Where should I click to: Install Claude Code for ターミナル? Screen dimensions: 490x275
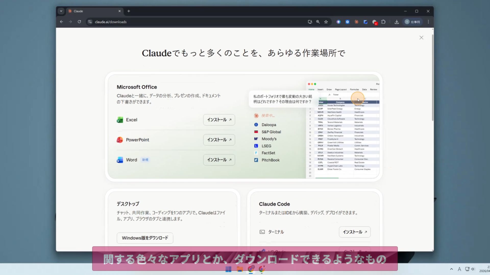point(354,232)
